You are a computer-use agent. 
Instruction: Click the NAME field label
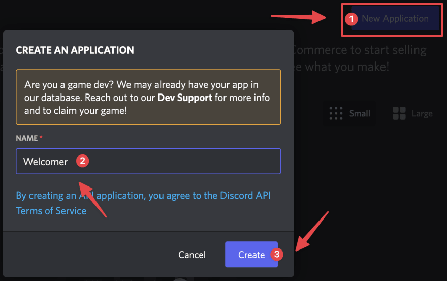click(x=27, y=138)
